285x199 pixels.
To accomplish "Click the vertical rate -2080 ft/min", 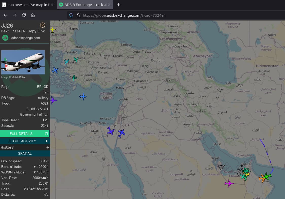I will pyautogui.click(x=40, y=178).
